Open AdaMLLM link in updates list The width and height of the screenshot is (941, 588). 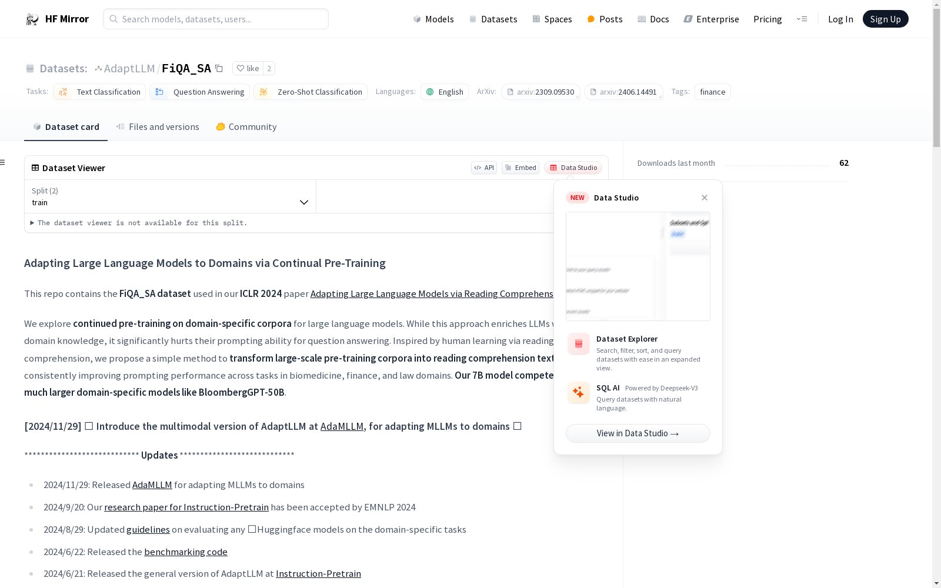tap(152, 485)
